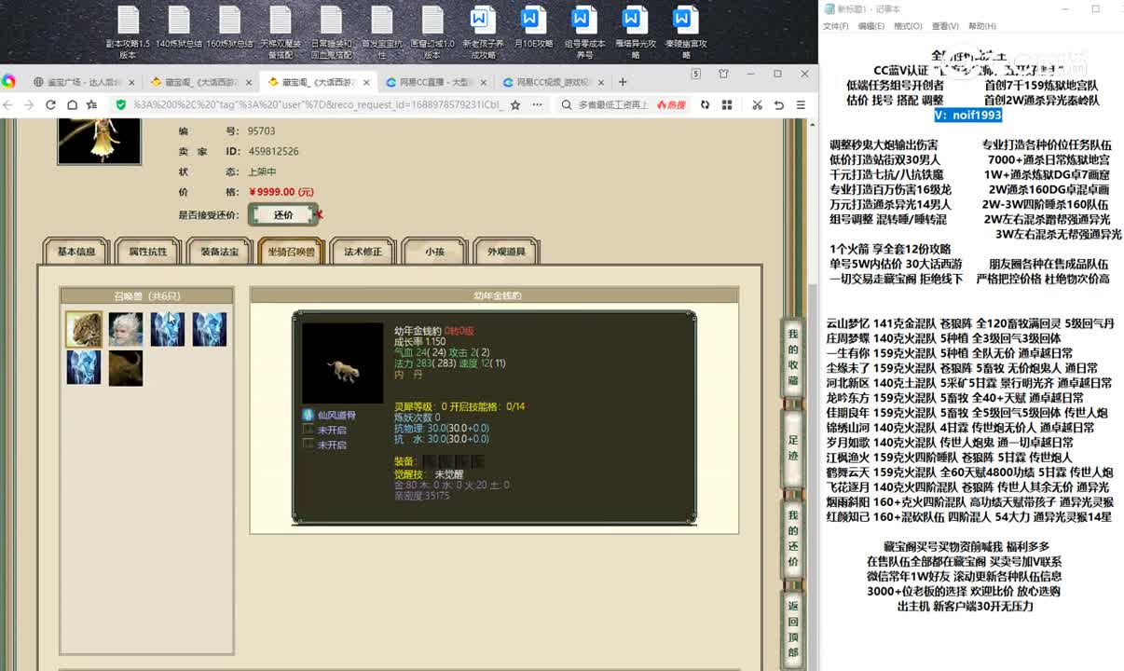Open the 法术修正 tab

[x=363, y=252]
